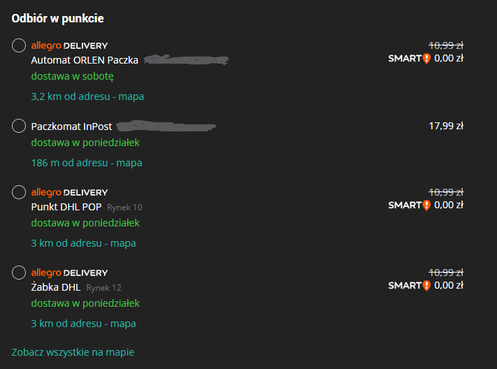Click Żabka DHL label
The height and width of the screenshot is (369, 497).
[56, 287]
